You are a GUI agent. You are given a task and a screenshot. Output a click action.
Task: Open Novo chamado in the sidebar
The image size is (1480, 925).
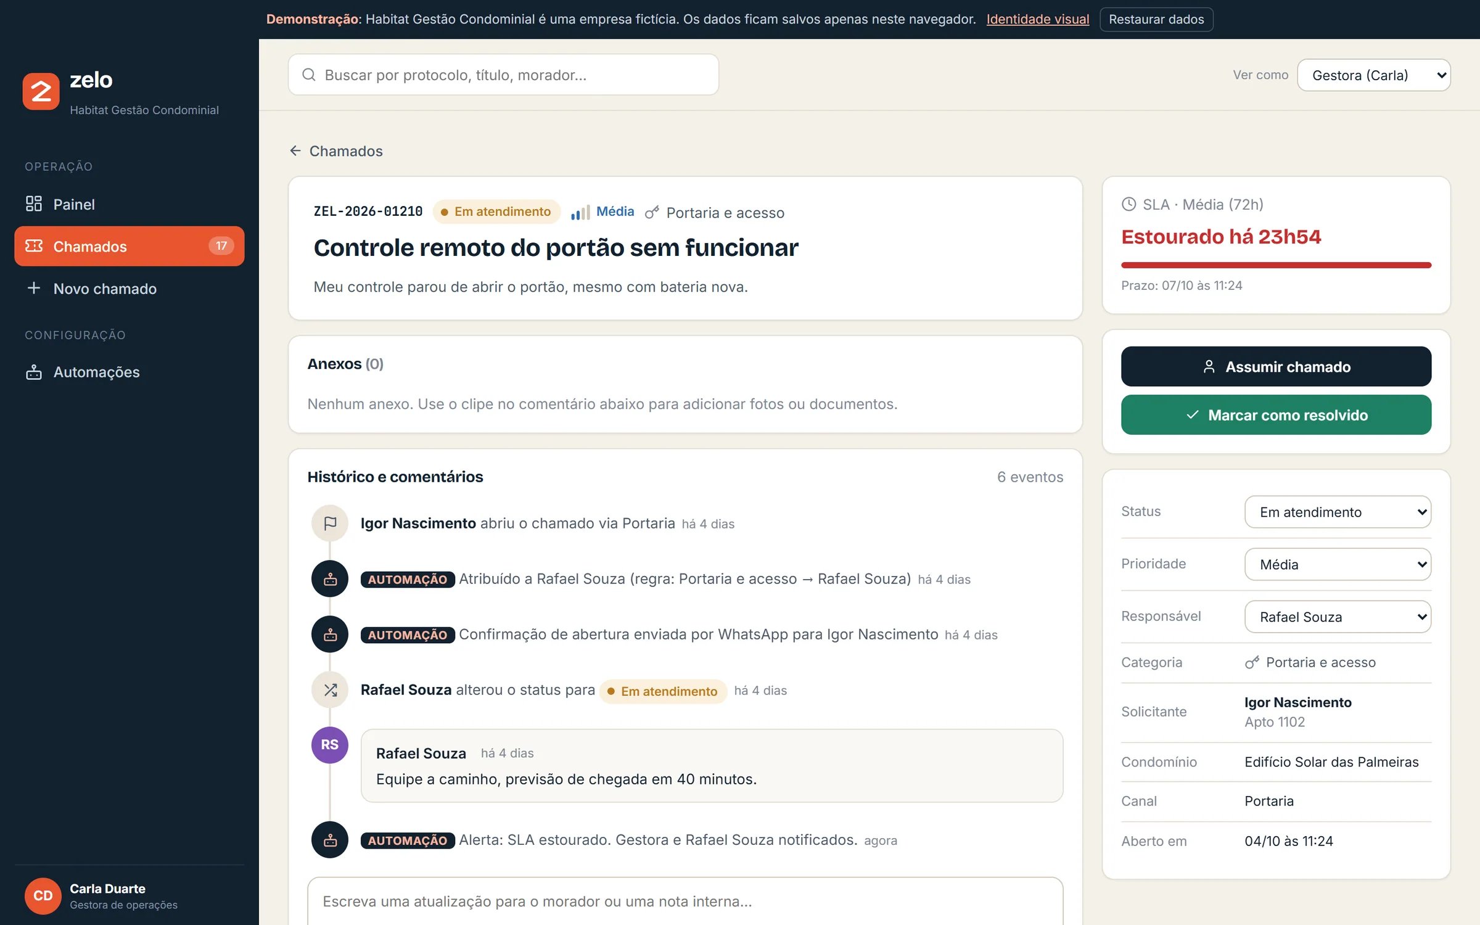[x=129, y=288]
